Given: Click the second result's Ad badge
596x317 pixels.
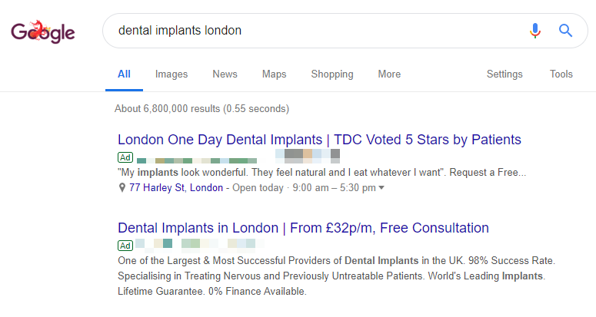Looking at the screenshot, I should [x=125, y=246].
